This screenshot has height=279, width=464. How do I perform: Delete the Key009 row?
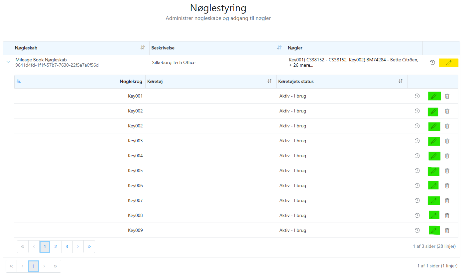click(x=447, y=231)
